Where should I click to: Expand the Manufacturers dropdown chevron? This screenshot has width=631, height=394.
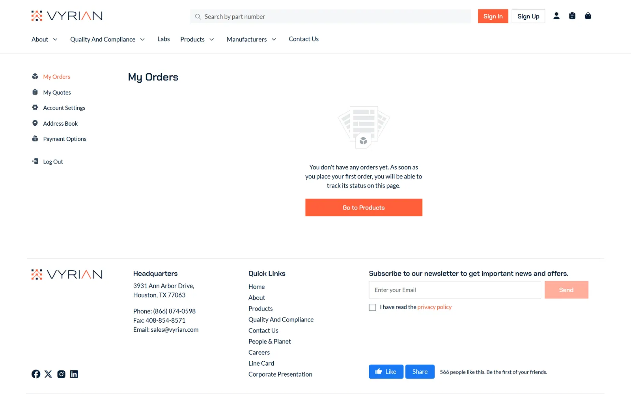pyautogui.click(x=274, y=39)
